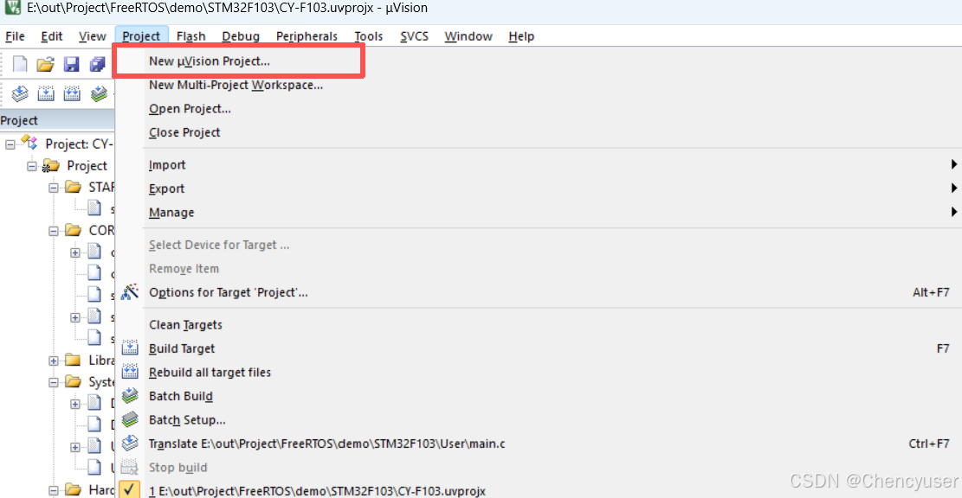Open the SVCS menu
Image resolution: width=962 pixels, height=498 pixels.
(x=414, y=36)
